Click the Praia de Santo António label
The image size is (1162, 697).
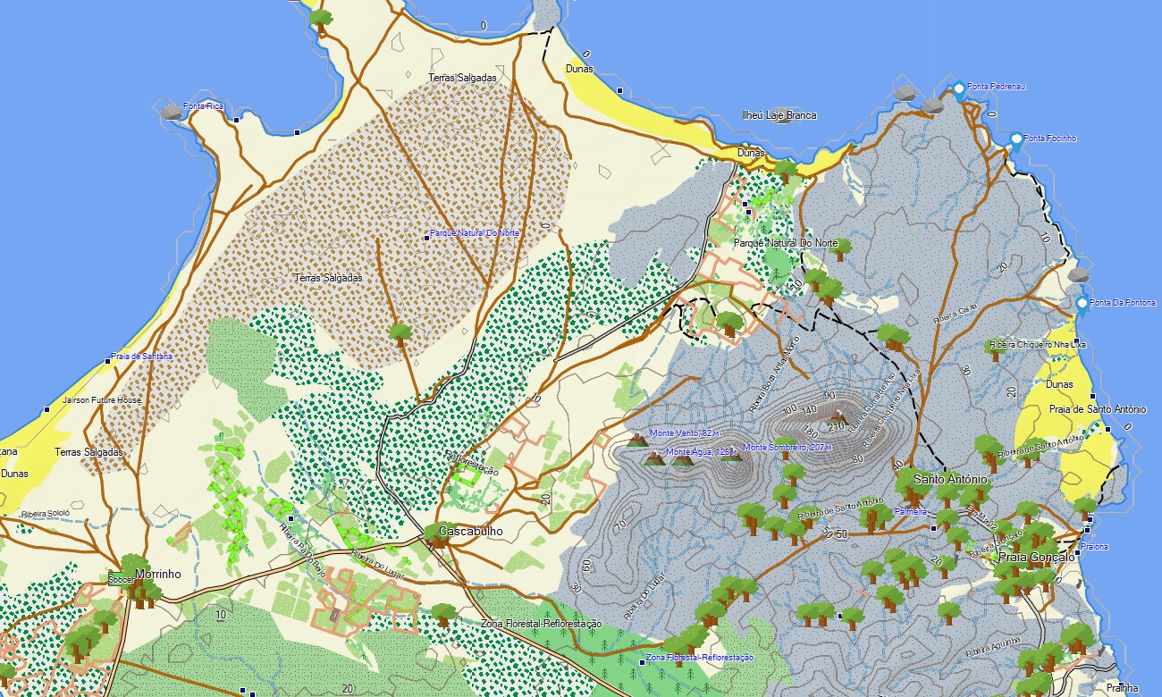1098,409
